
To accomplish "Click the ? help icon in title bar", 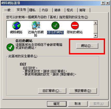I will point(103,3).
